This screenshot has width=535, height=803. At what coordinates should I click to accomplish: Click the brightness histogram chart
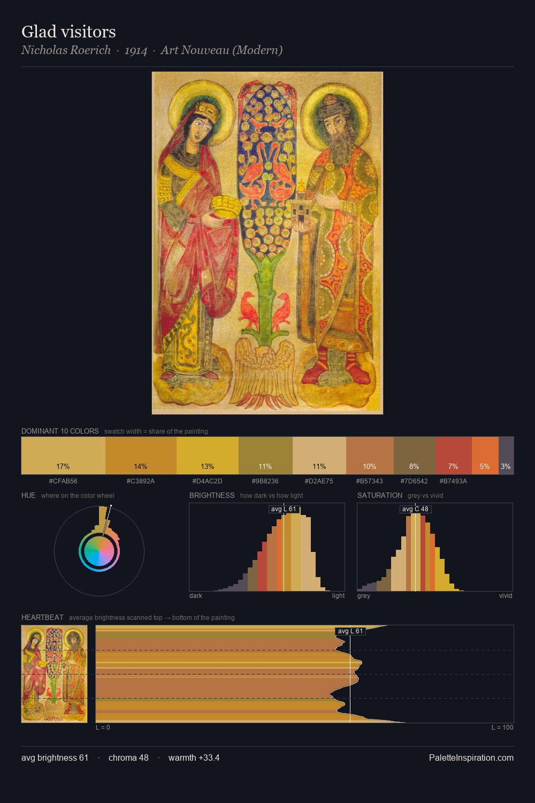click(x=267, y=547)
